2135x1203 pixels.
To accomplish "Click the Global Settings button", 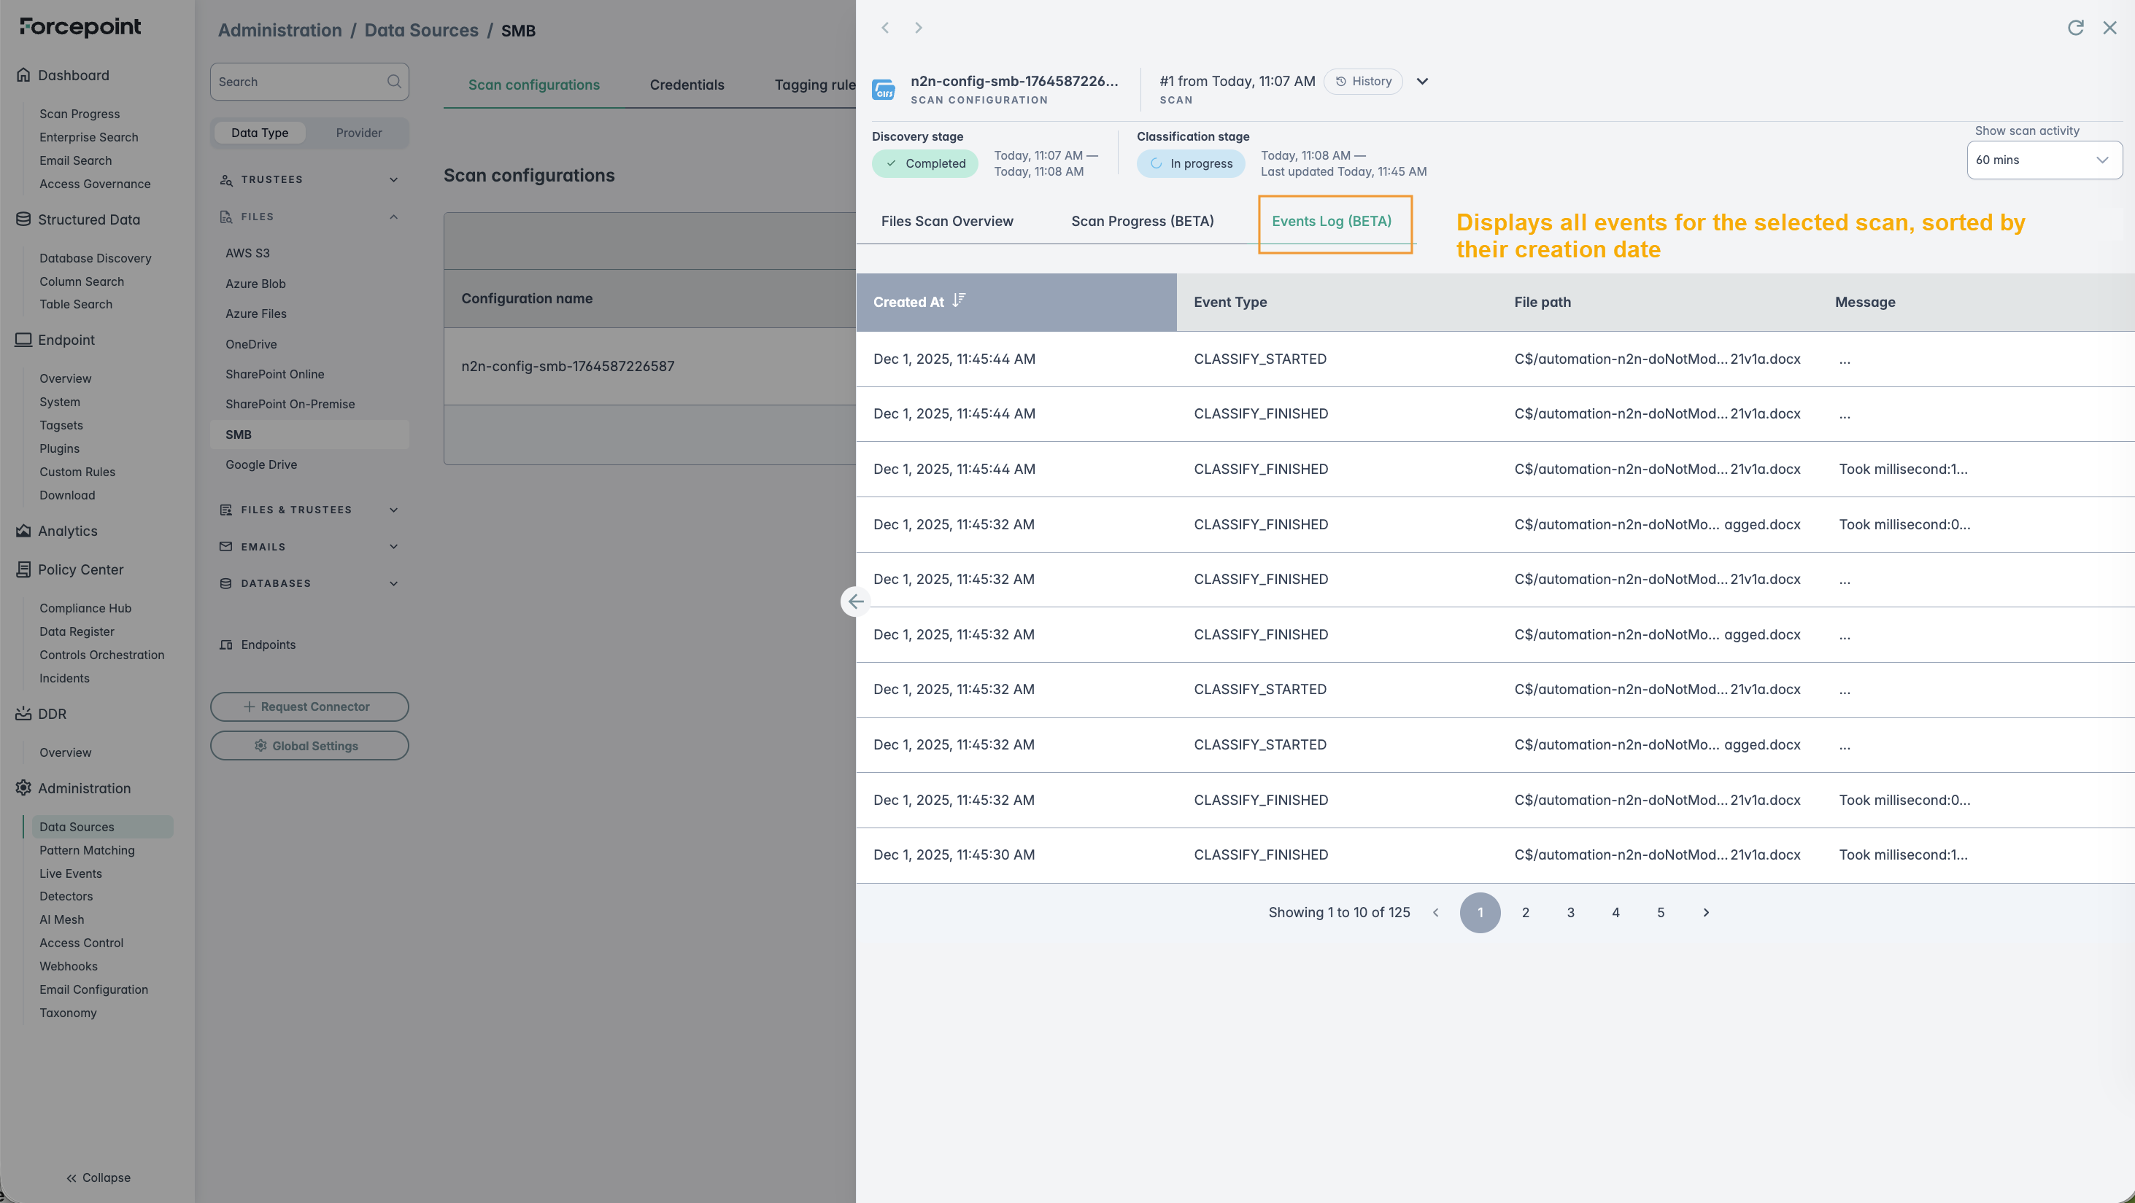I will pos(309,745).
